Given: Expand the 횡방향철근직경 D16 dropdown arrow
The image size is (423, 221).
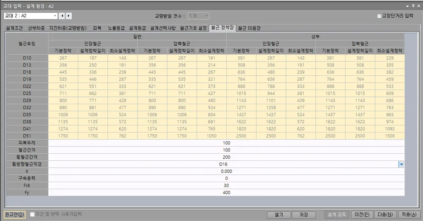Looking at the screenshot, I should (x=401, y=164).
